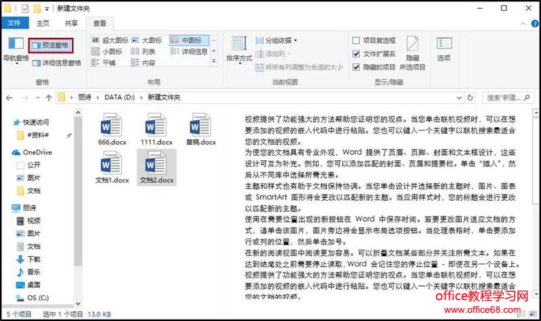This screenshot has width=541, height=321.
Task: Open the File (文件) tab
Action: [14, 23]
